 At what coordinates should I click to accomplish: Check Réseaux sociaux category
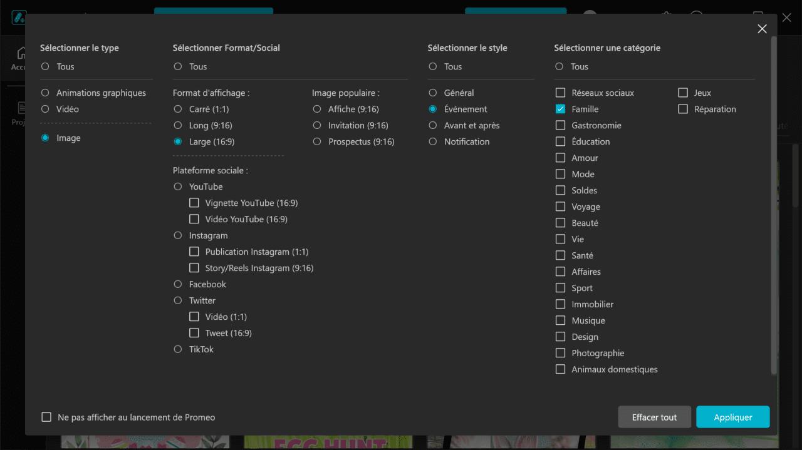561,93
